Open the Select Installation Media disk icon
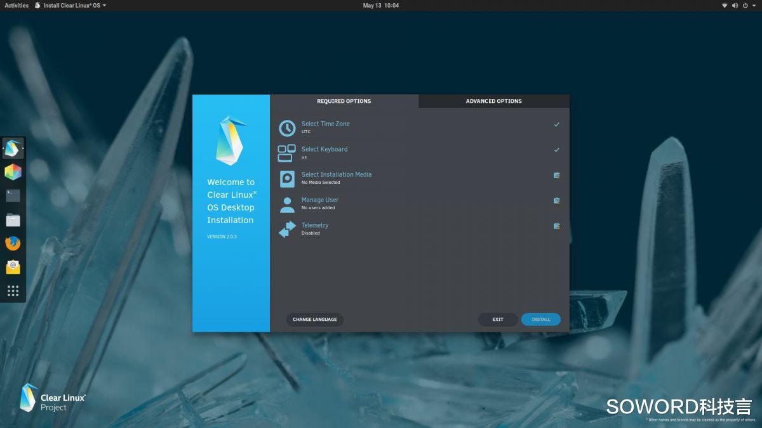 [286, 178]
